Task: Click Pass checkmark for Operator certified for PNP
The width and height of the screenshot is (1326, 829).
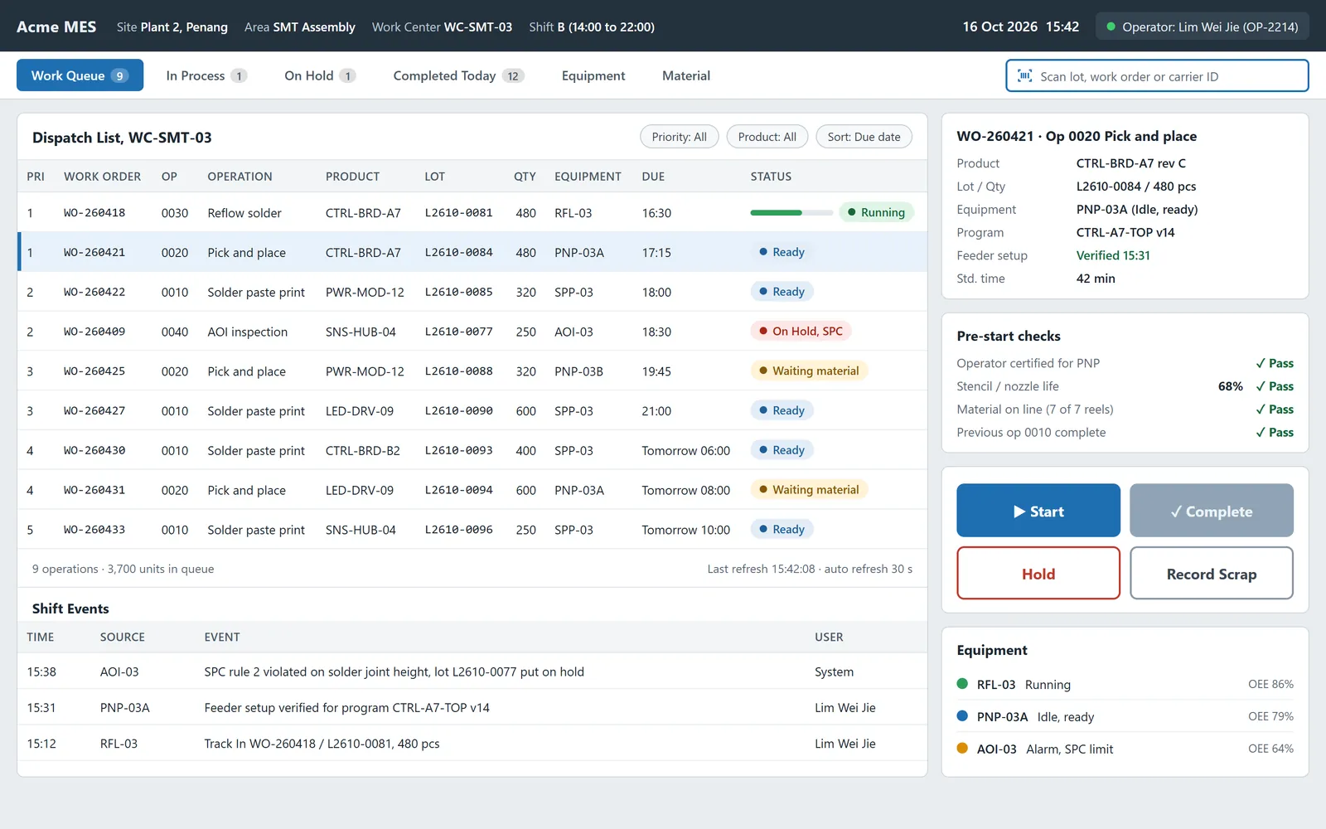Action: pos(1275,363)
